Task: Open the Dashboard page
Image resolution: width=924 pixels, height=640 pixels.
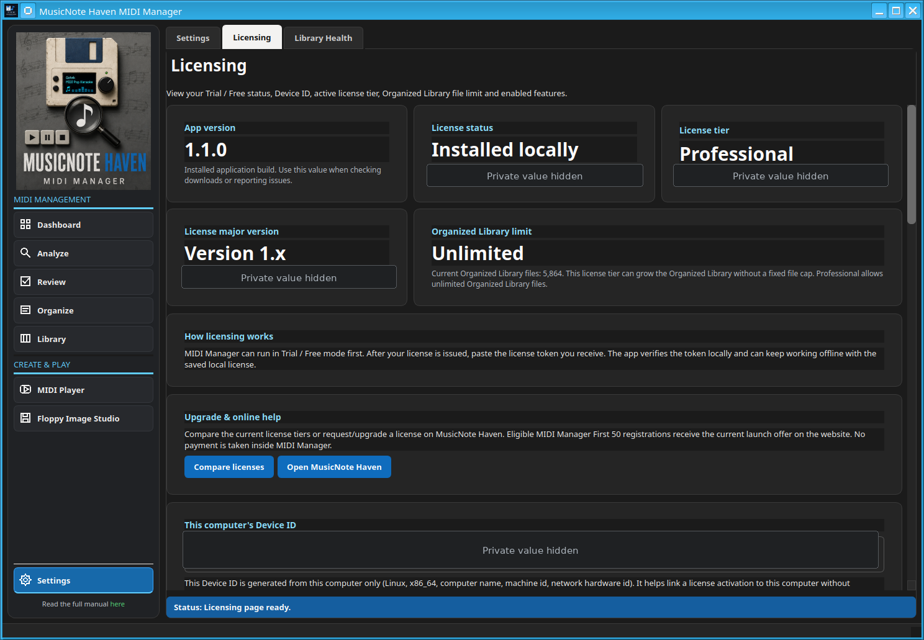Action: tap(83, 225)
